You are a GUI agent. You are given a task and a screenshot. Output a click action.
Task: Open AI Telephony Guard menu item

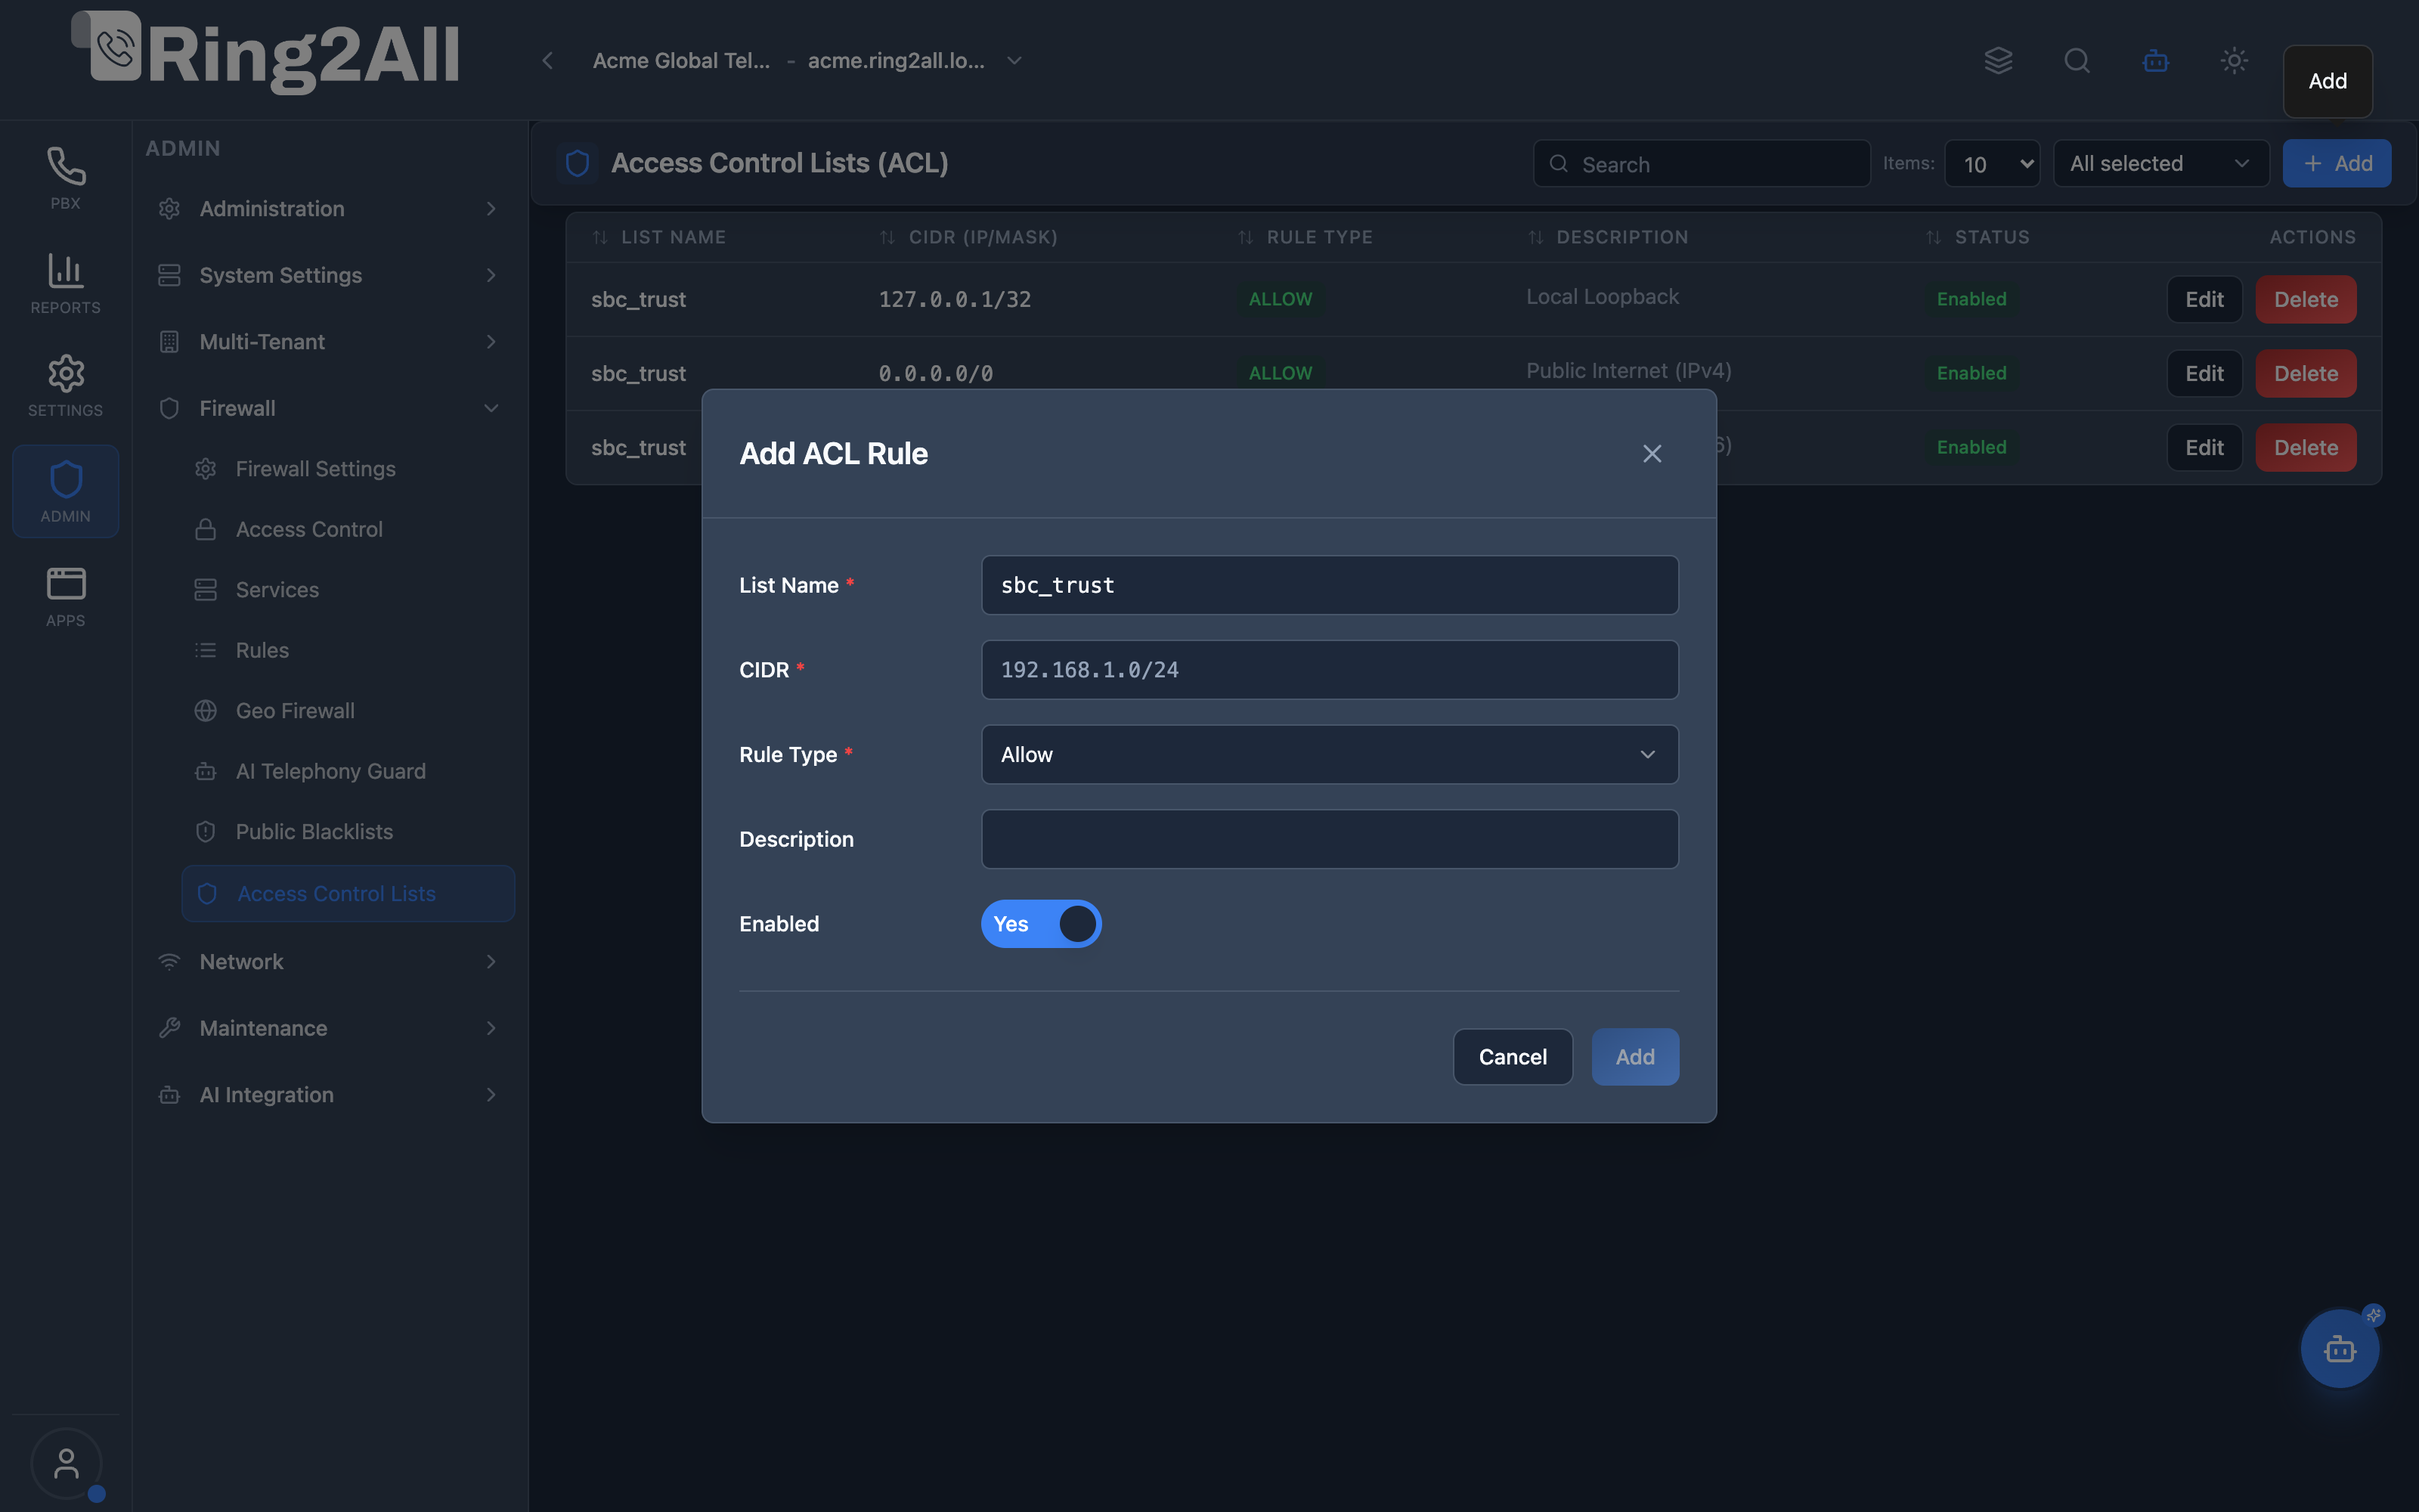pos(347,771)
